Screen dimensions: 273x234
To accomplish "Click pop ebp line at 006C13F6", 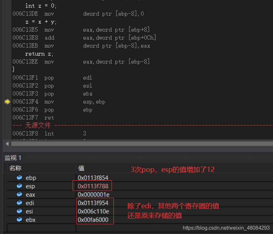I will tap(52, 110).
